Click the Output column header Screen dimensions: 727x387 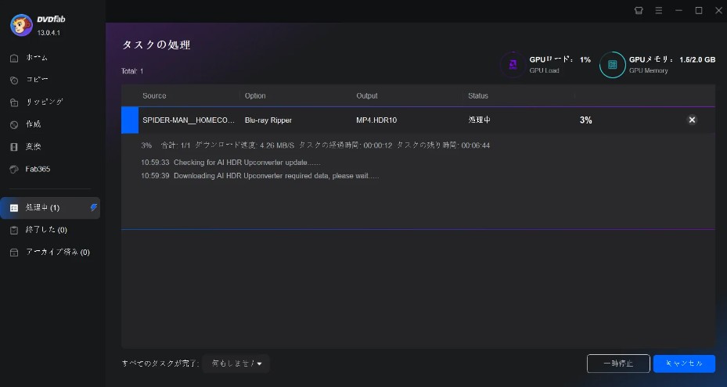click(367, 96)
